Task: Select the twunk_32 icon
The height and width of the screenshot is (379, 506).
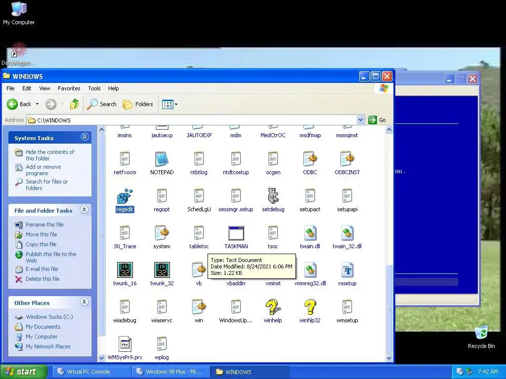Action: pos(162,270)
